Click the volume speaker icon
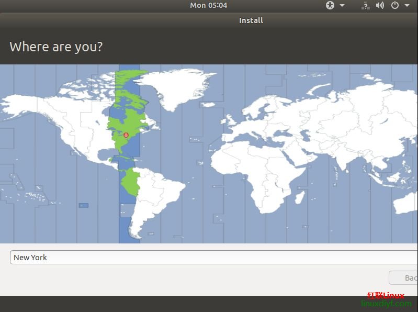 (x=380, y=5)
